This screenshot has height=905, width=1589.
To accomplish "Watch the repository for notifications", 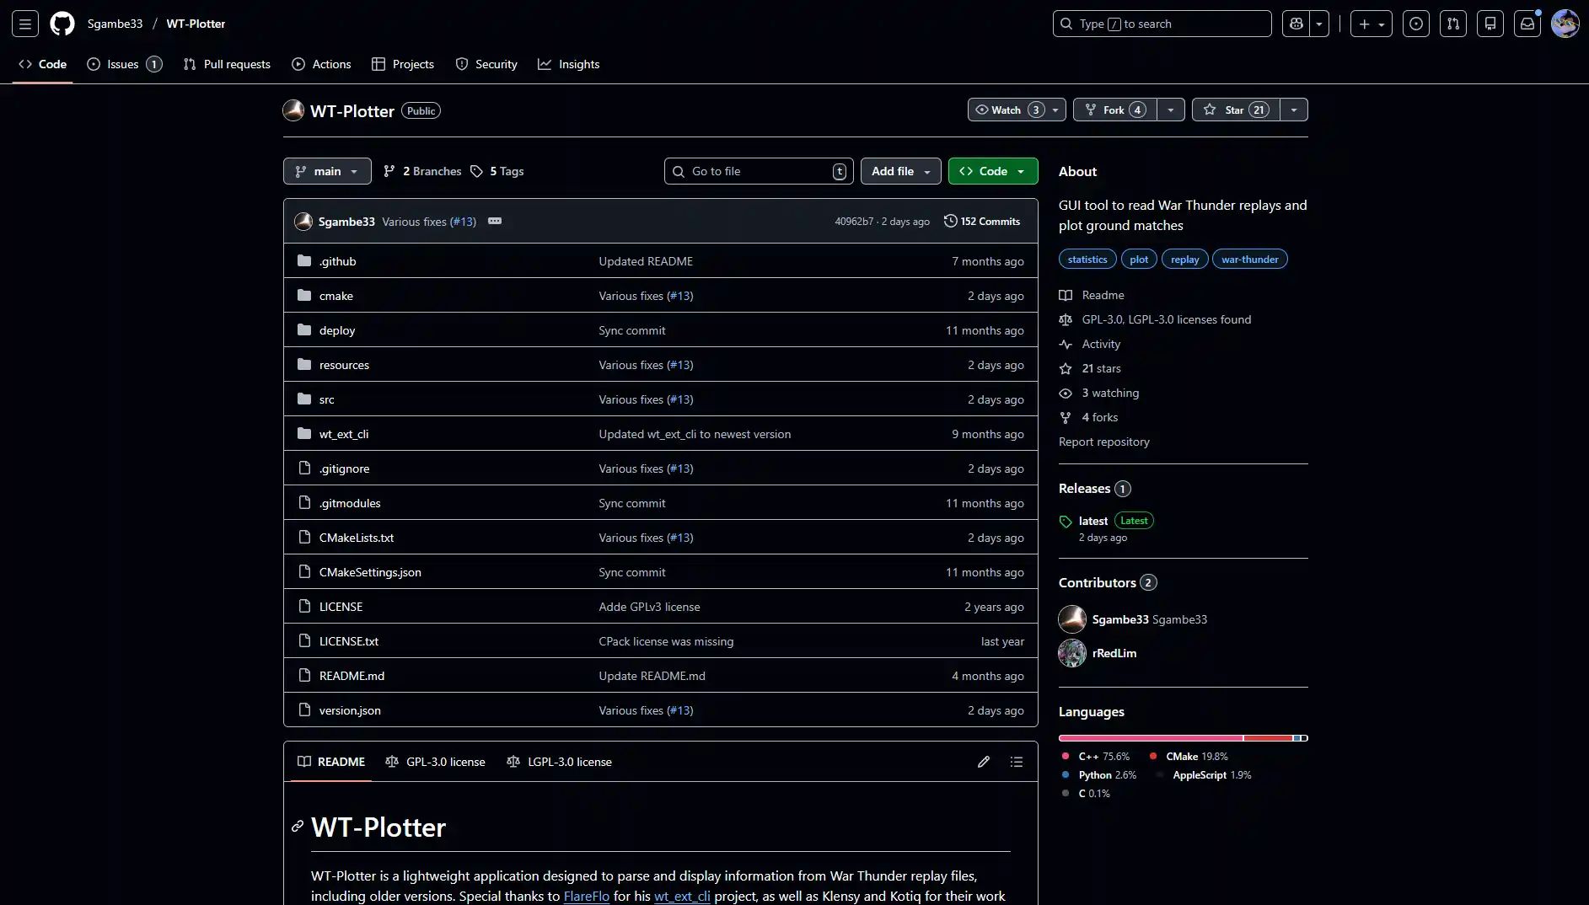I will pos(1007,110).
